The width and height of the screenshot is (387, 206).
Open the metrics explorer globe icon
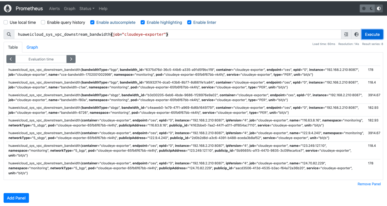(356, 34)
